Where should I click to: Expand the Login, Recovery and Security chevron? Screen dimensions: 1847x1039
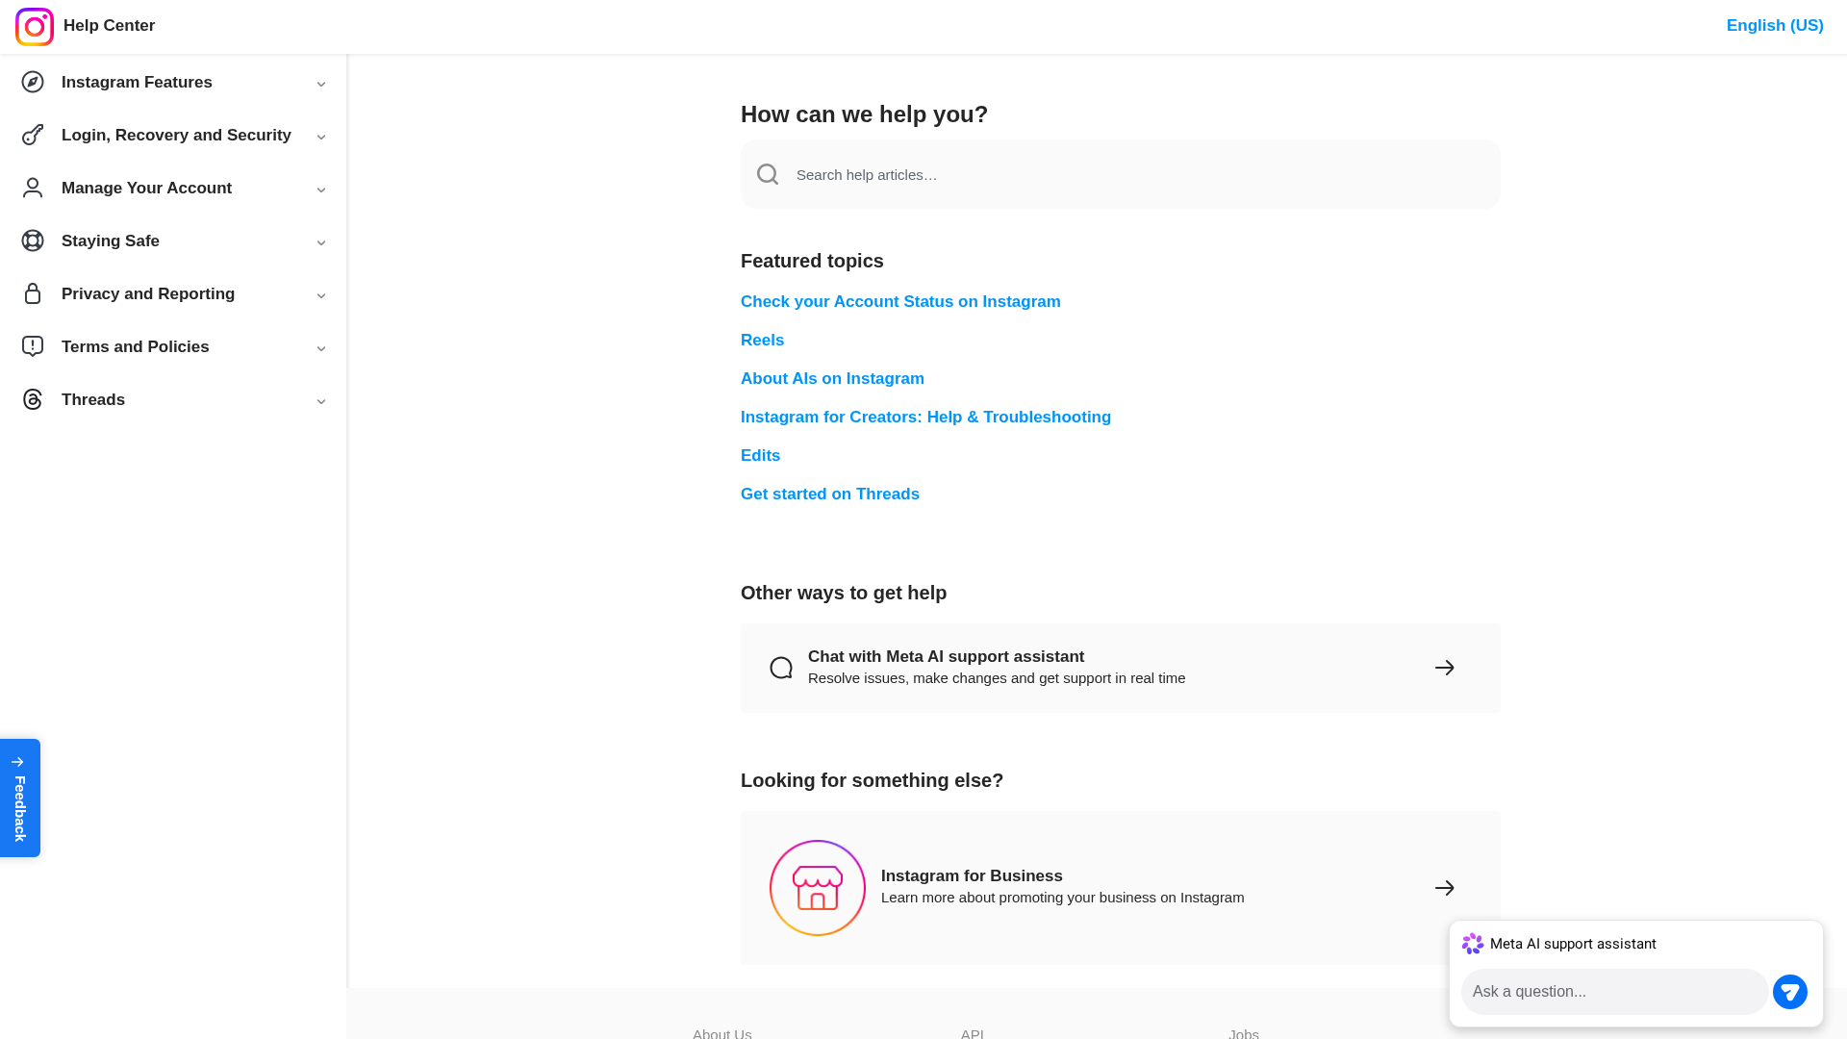click(x=321, y=137)
